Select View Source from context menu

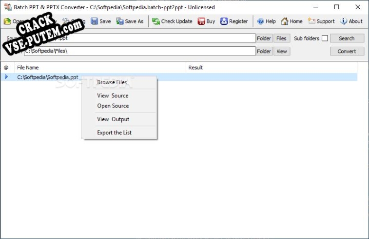[x=113, y=96]
